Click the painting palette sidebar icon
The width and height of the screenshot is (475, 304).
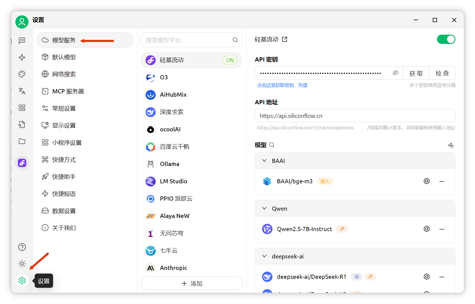coord(22,74)
